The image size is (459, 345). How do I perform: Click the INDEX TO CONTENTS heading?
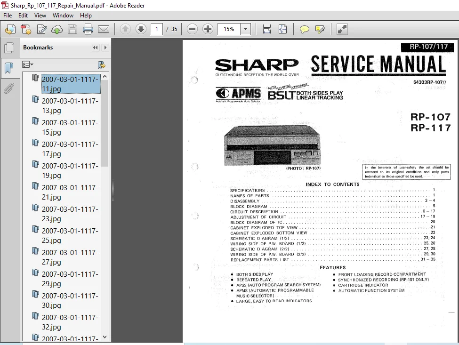(332, 185)
